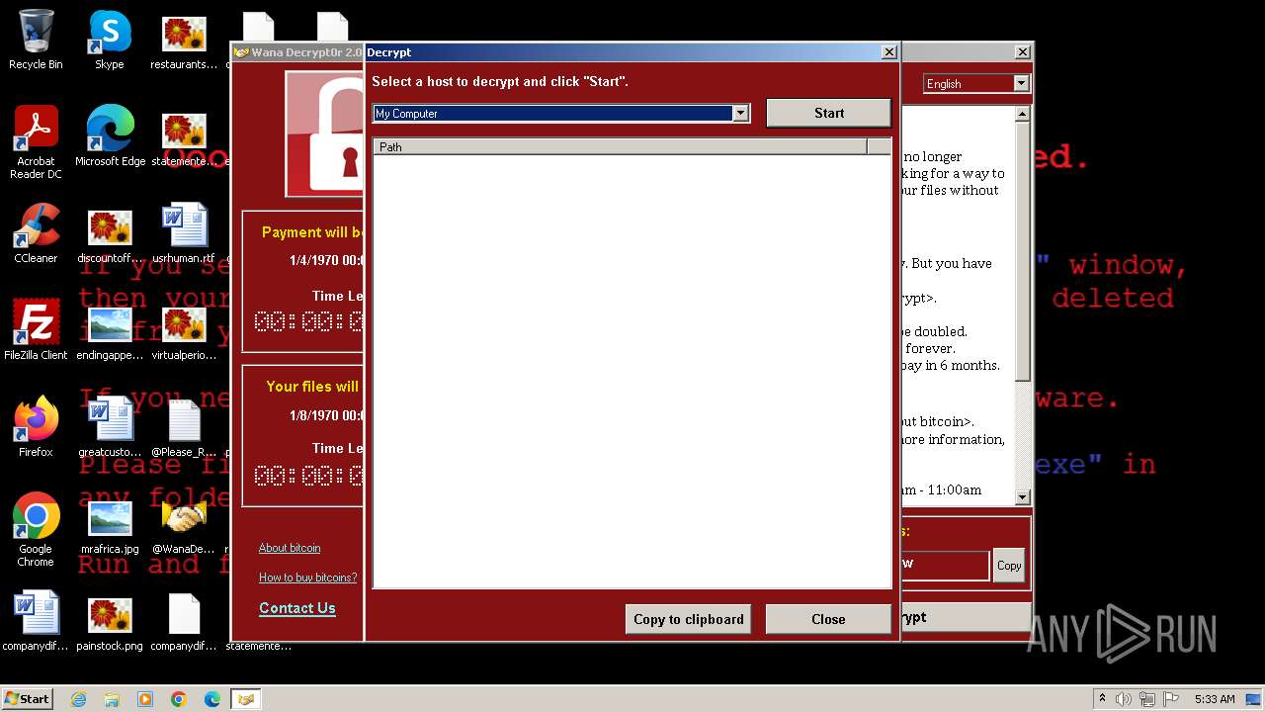Open the volume speaker tray icon
The image size is (1265, 712).
(1124, 699)
